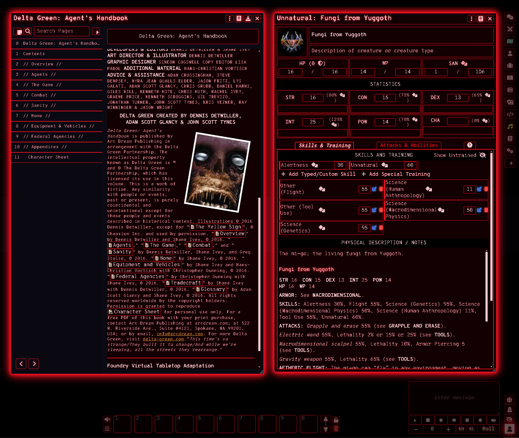Open the Macros code sidebar tab
The width and height of the screenshot is (519, 438).
(510, 114)
